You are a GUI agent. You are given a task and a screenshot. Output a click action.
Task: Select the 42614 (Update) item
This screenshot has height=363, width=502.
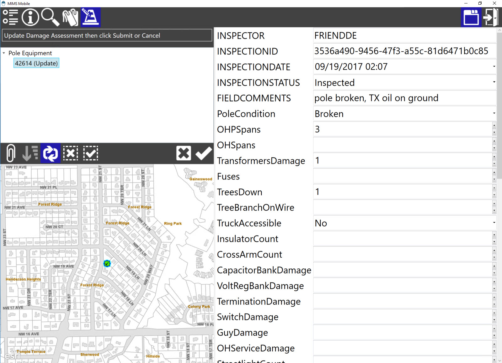coord(36,63)
